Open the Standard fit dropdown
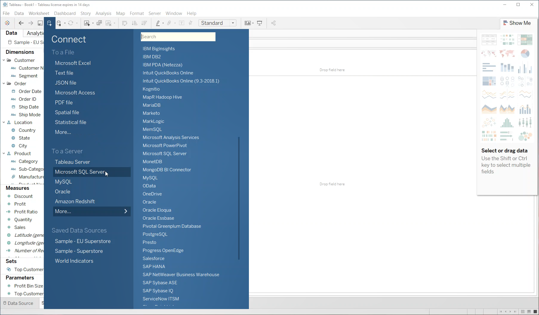 233,23
